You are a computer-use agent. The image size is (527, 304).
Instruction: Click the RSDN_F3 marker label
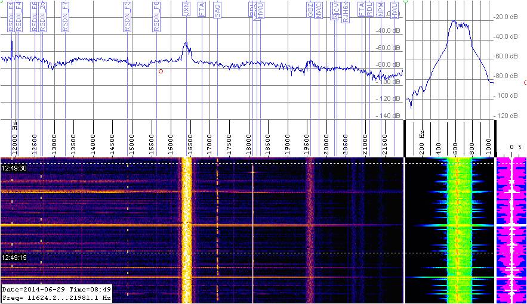tap(127, 15)
